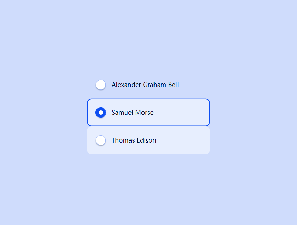The height and width of the screenshot is (225, 297).
Task: Click the word "Thomas" in the last option
Action: [x=123, y=140]
